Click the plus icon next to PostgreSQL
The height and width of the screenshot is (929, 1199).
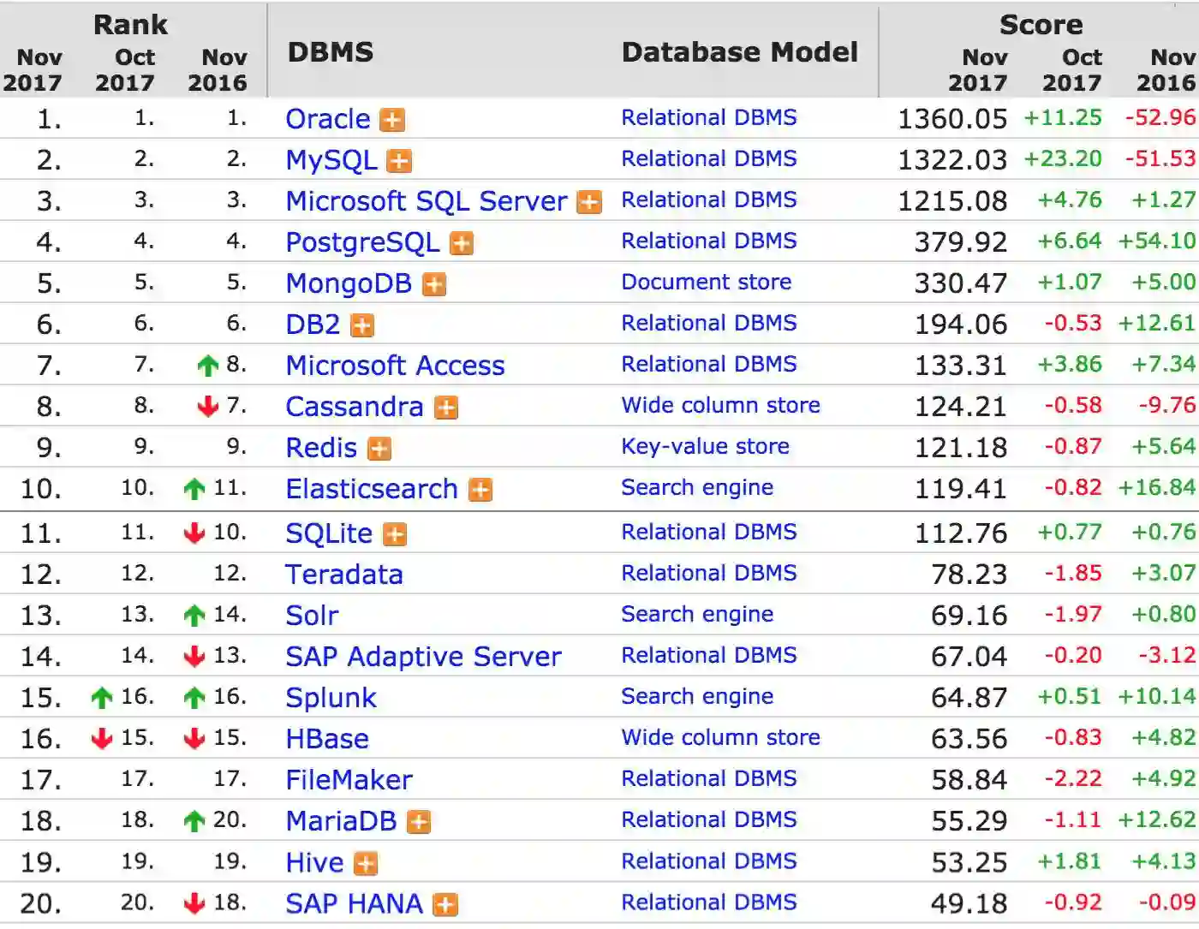tap(462, 243)
